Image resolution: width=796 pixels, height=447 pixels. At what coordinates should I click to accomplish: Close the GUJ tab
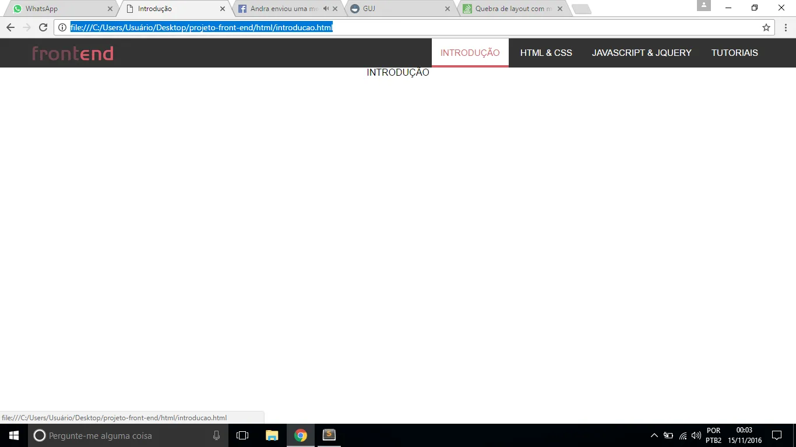[x=448, y=9]
